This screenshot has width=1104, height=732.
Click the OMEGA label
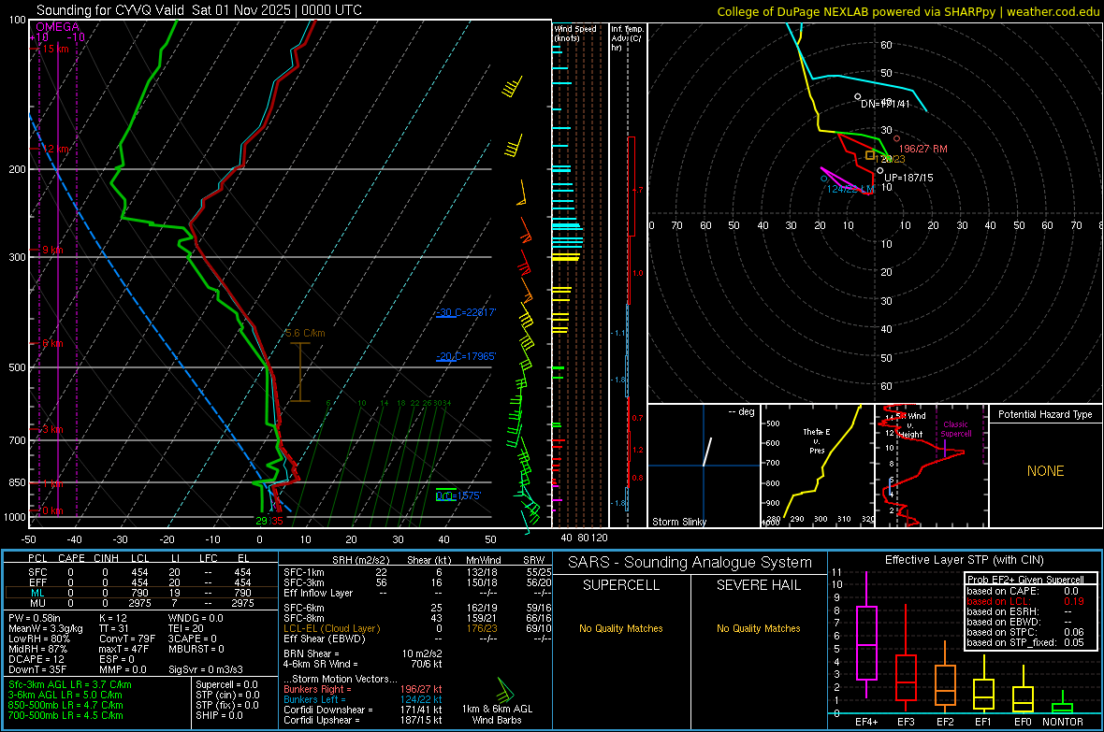click(58, 27)
